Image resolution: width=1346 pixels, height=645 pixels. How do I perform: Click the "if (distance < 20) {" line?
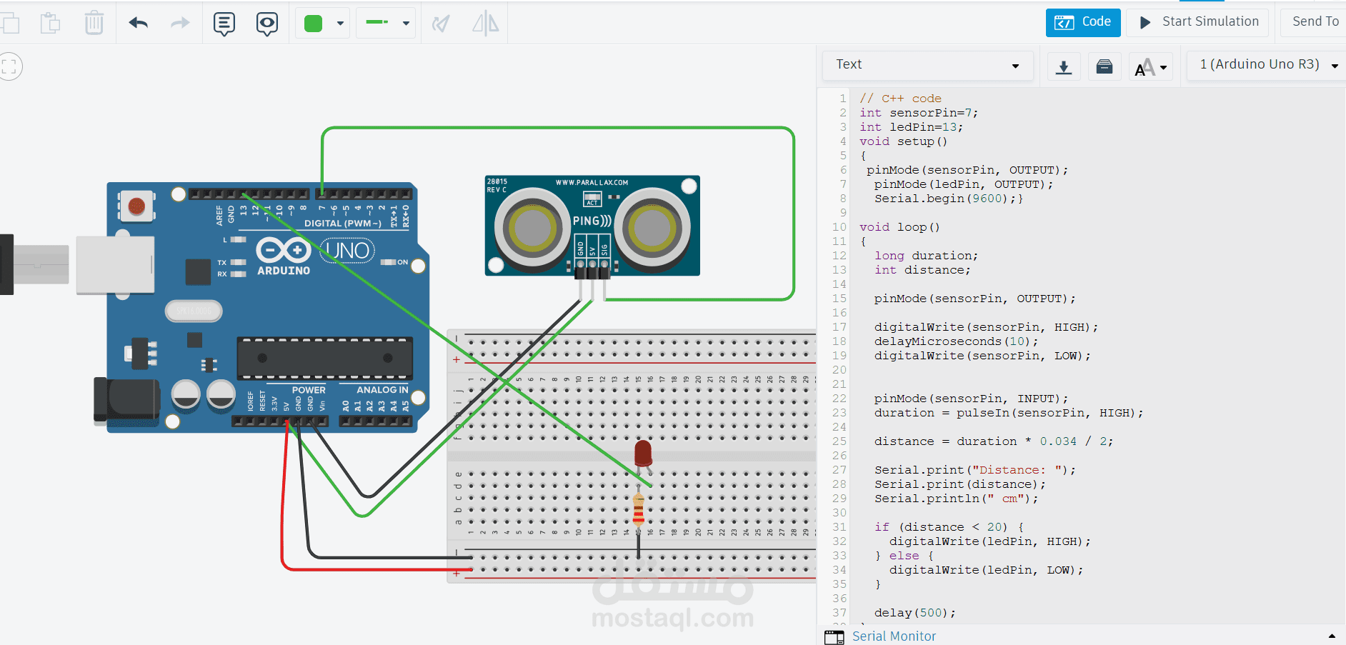[x=949, y=527]
